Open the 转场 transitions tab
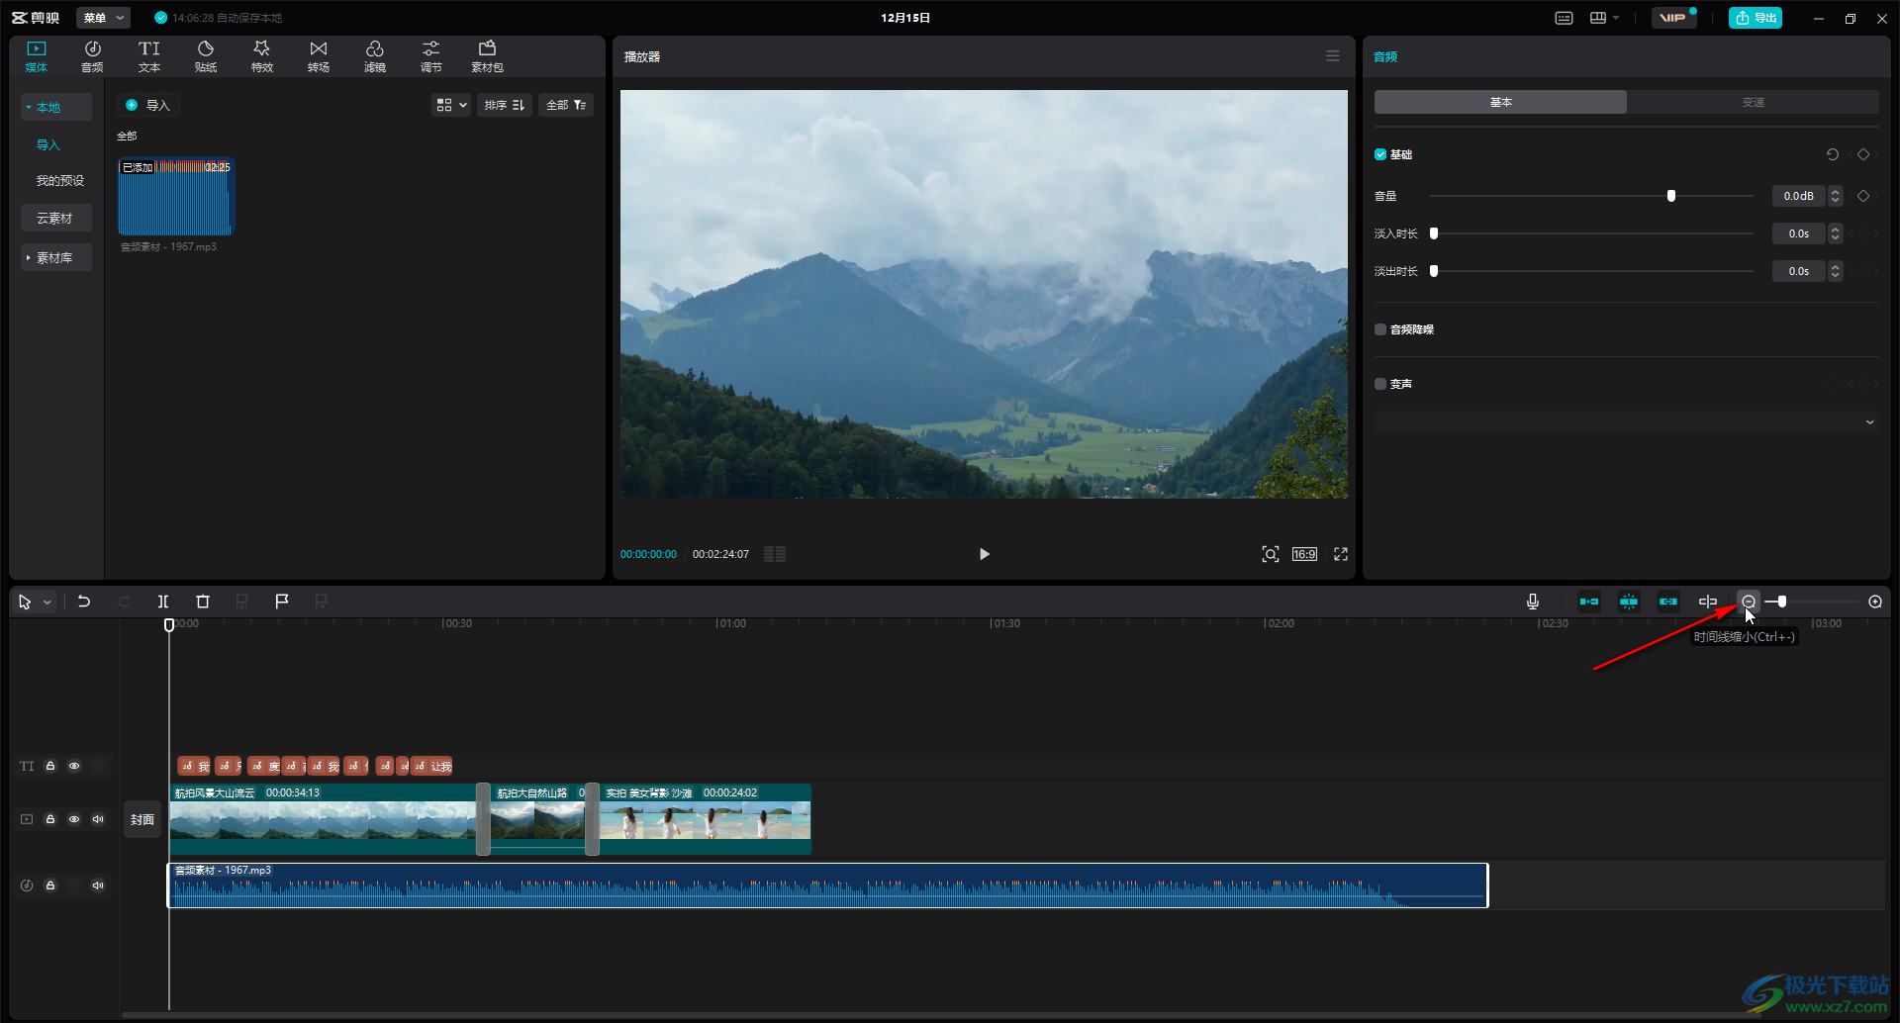This screenshot has height=1023, width=1900. click(319, 56)
